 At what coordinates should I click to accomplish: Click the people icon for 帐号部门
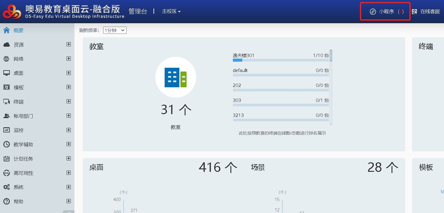[x=6, y=116]
